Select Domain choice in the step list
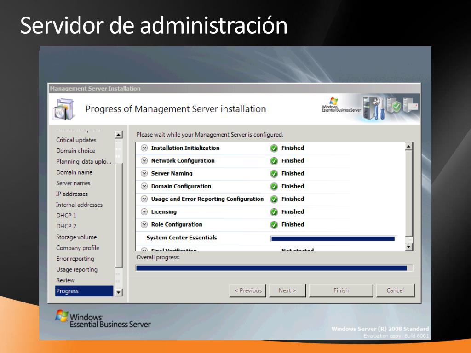 click(x=76, y=151)
